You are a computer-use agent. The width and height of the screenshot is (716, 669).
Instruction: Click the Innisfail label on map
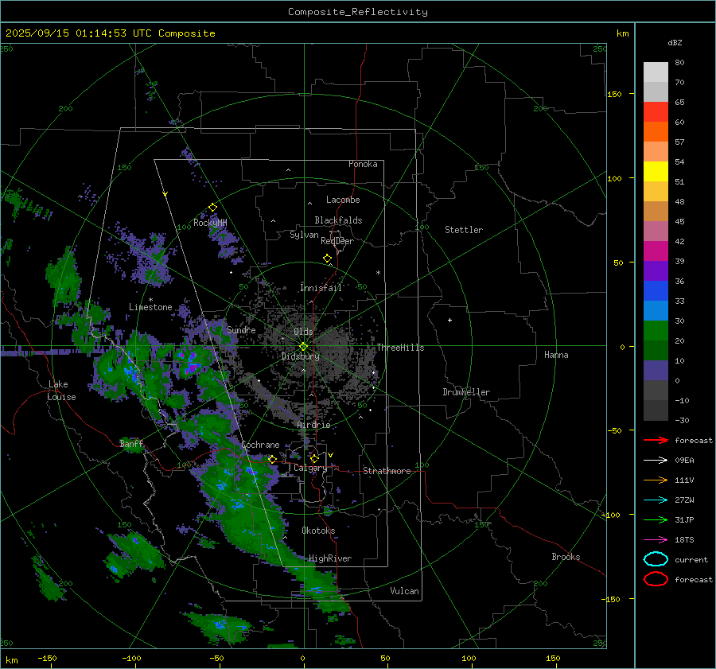coord(321,288)
